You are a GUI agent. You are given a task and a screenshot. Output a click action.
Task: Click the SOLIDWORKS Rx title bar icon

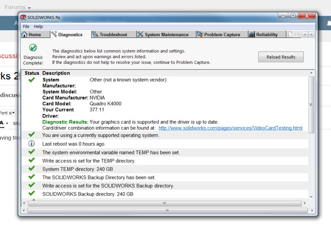coord(23,17)
